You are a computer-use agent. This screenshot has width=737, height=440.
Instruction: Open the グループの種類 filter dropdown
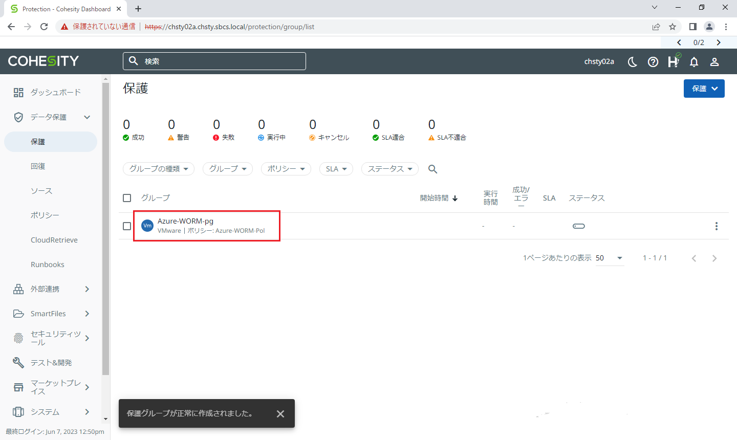point(159,169)
